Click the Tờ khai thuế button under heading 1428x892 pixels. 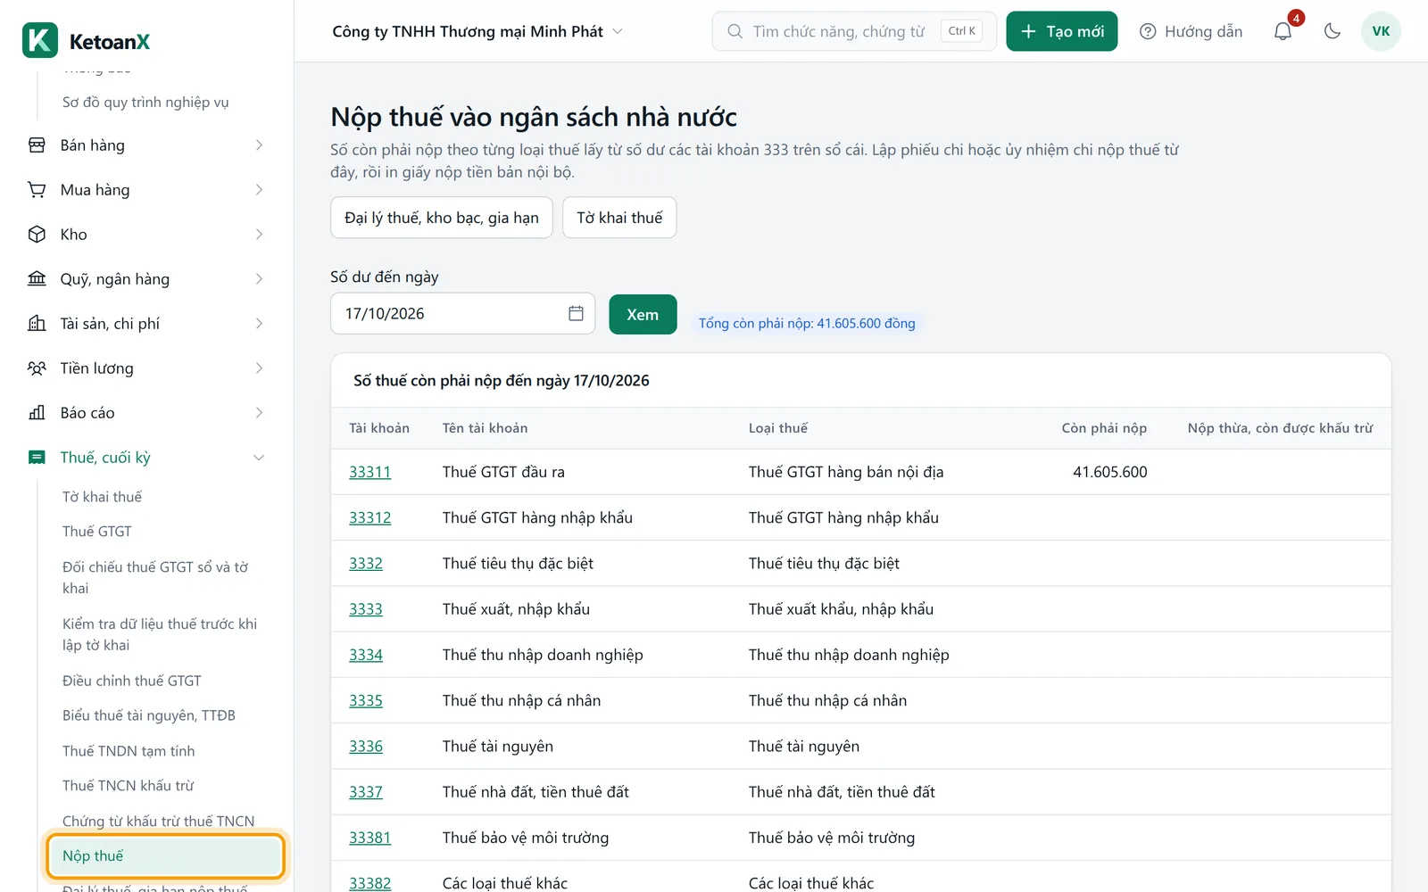tap(619, 218)
